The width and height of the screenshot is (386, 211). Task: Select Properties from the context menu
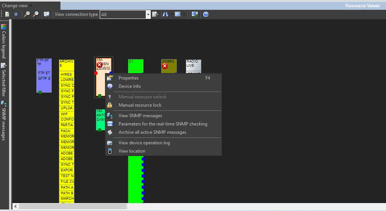point(128,78)
